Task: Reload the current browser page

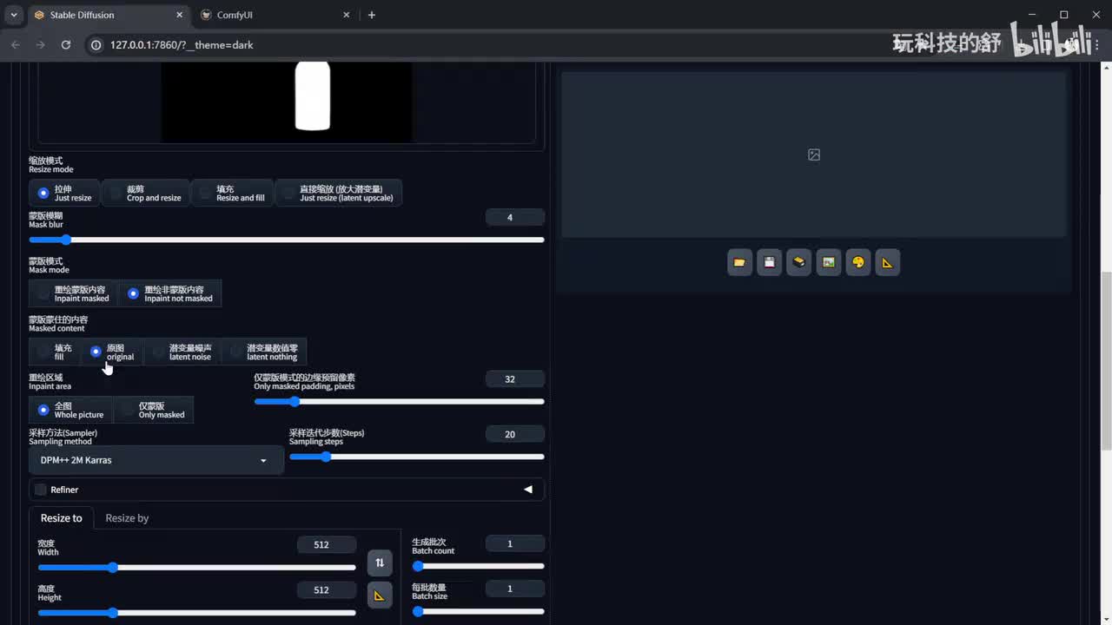Action: [x=65, y=44]
